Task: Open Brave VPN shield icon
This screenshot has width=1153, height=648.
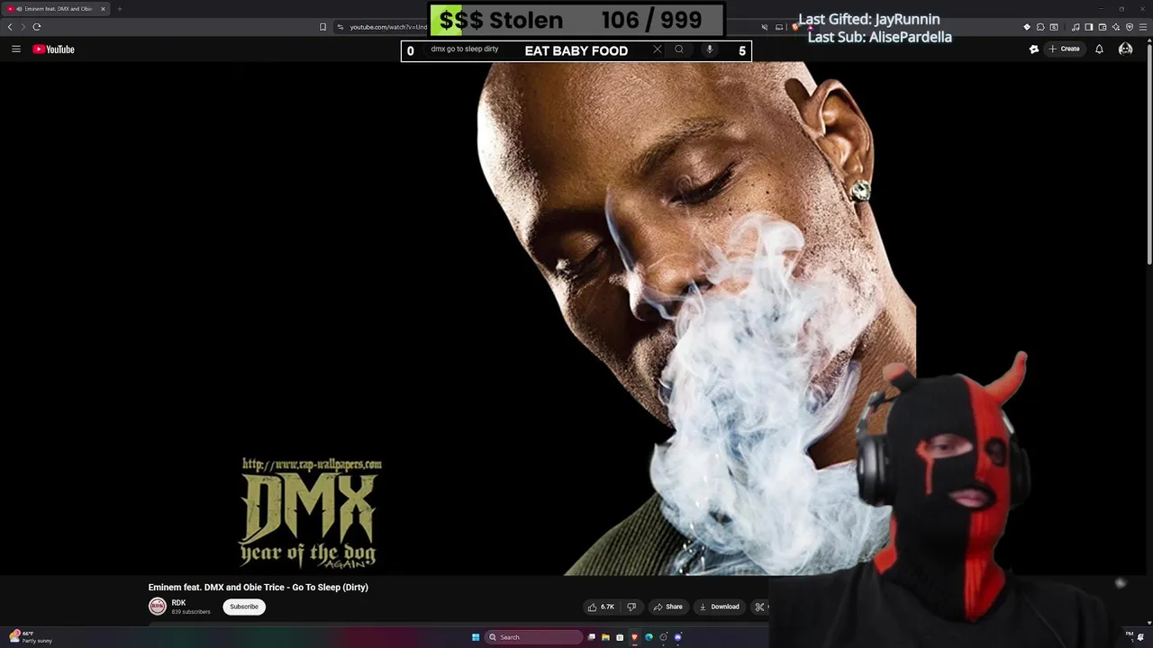Action: pyautogui.click(x=1130, y=27)
